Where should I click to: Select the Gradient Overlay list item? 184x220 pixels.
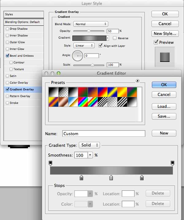tap(23, 89)
